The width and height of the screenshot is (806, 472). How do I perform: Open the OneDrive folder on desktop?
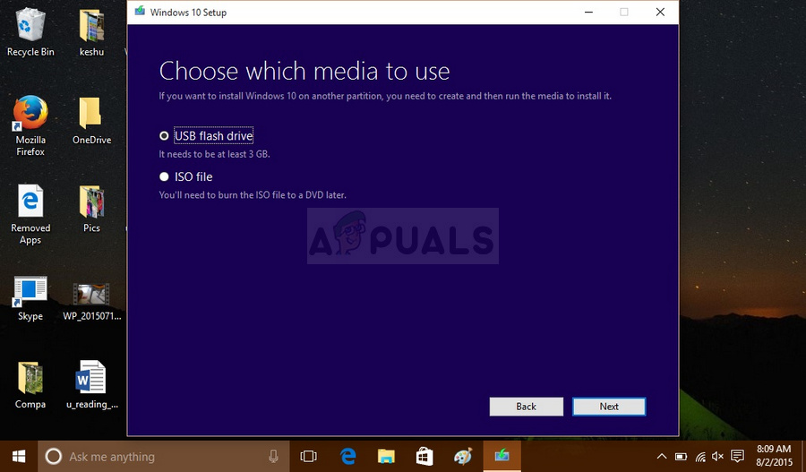point(91,121)
